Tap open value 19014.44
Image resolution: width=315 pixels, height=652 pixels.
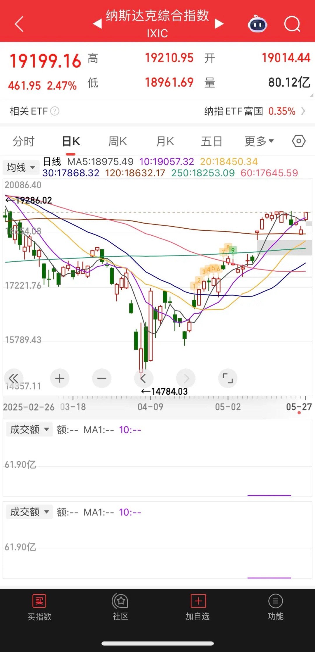pos(286,58)
